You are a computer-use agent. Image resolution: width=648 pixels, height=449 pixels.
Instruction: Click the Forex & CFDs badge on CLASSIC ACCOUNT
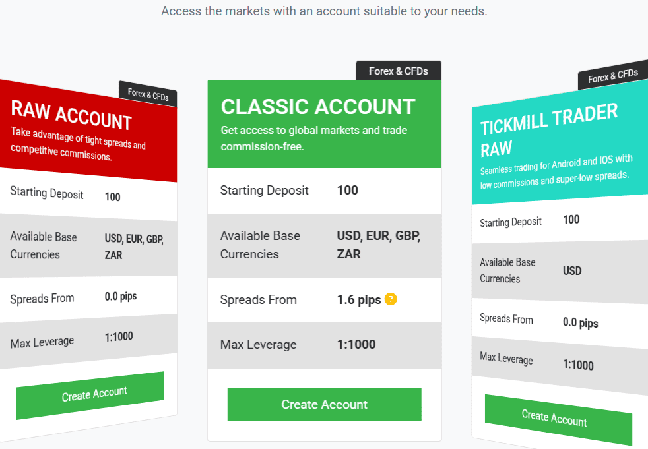(398, 70)
